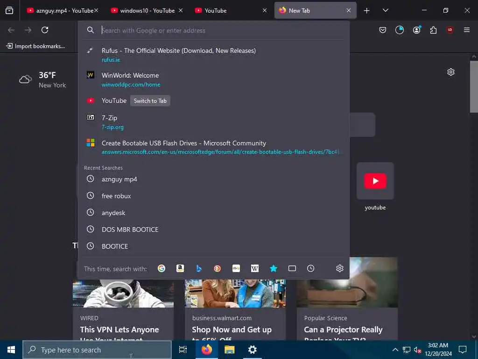
Task: Open the New York weather widget
Action: [42, 79]
